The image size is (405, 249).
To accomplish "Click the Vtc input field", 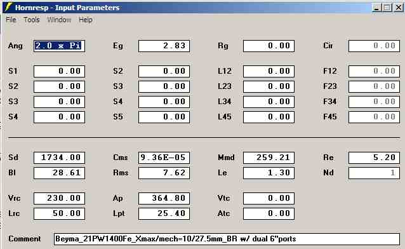I will 269,199.
